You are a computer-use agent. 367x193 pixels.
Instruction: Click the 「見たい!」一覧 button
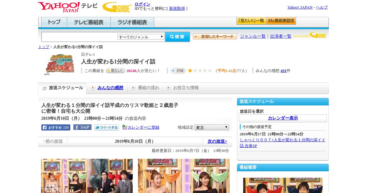coord(251,21)
